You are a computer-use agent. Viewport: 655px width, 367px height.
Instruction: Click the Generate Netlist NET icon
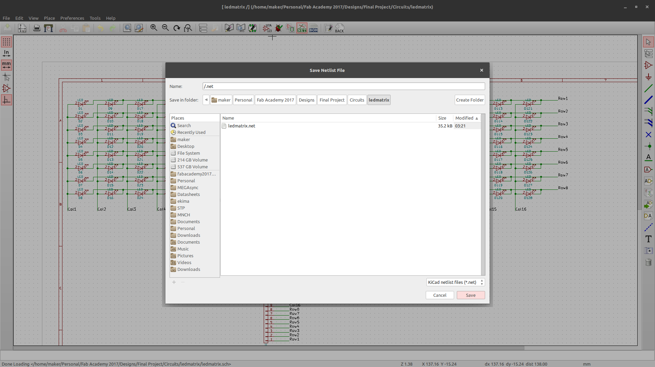coord(302,28)
